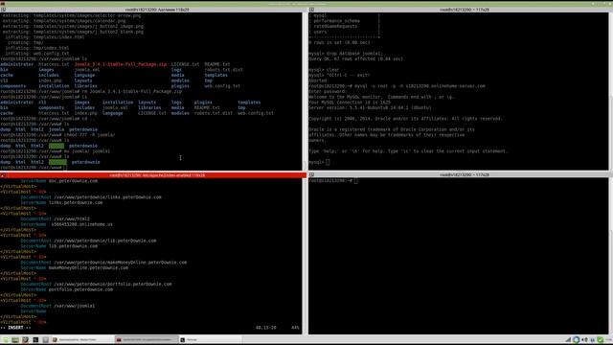Open the start menu icon in taskbar
The width and height of the screenshot is (613, 345).
(x=5, y=340)
